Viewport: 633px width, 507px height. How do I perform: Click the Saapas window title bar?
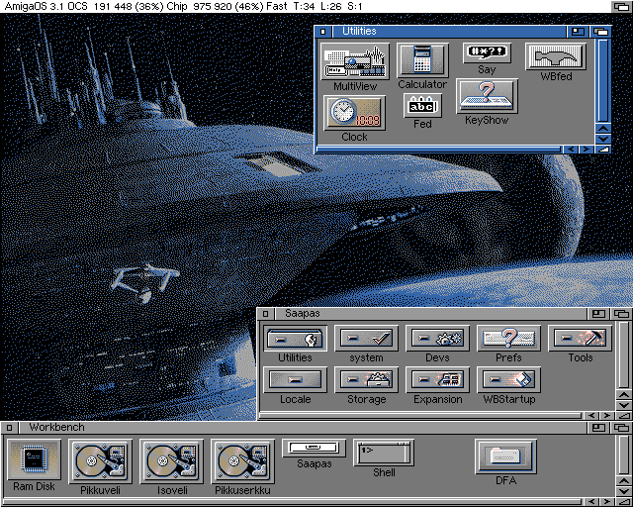[x=431, y=314]
